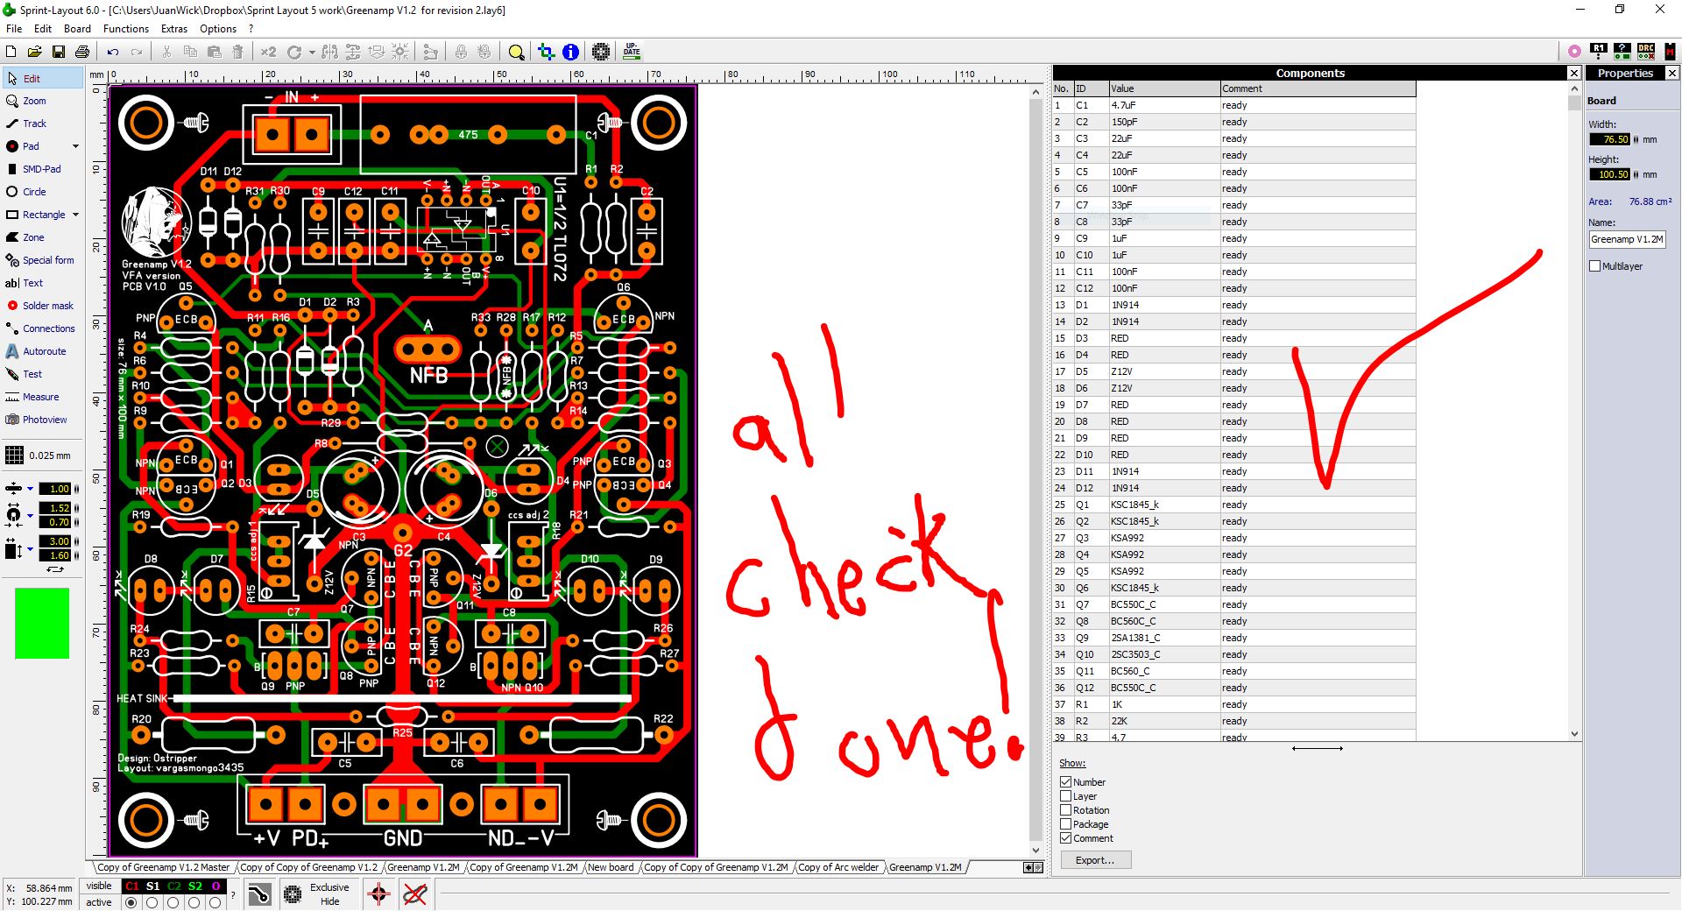
Task: Open the Macro library M icon
Action: point(1670,52)
